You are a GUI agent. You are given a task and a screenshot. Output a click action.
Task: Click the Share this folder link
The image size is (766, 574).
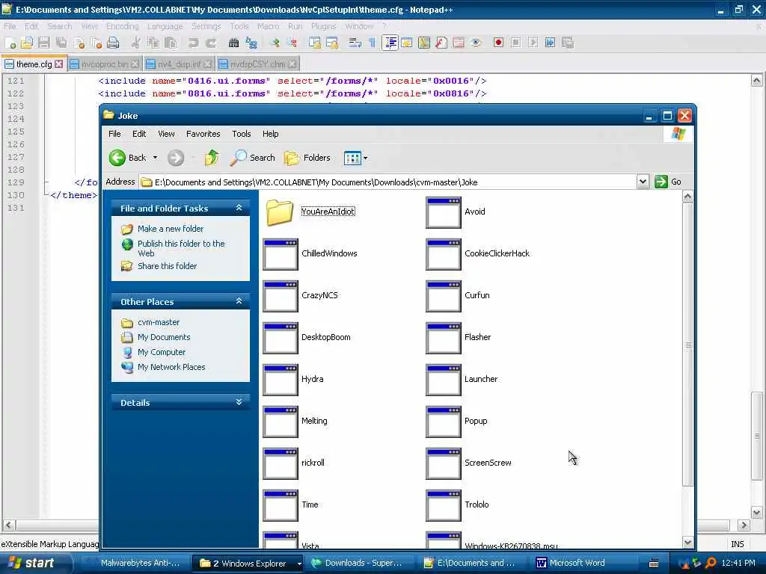(x=167, y=266)
